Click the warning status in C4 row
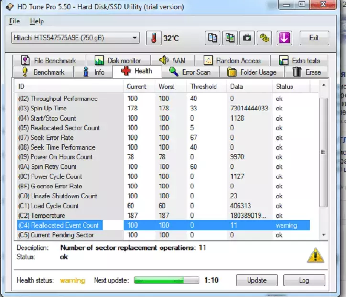Screen dimensions: 346x297 [x=286, y=225]
